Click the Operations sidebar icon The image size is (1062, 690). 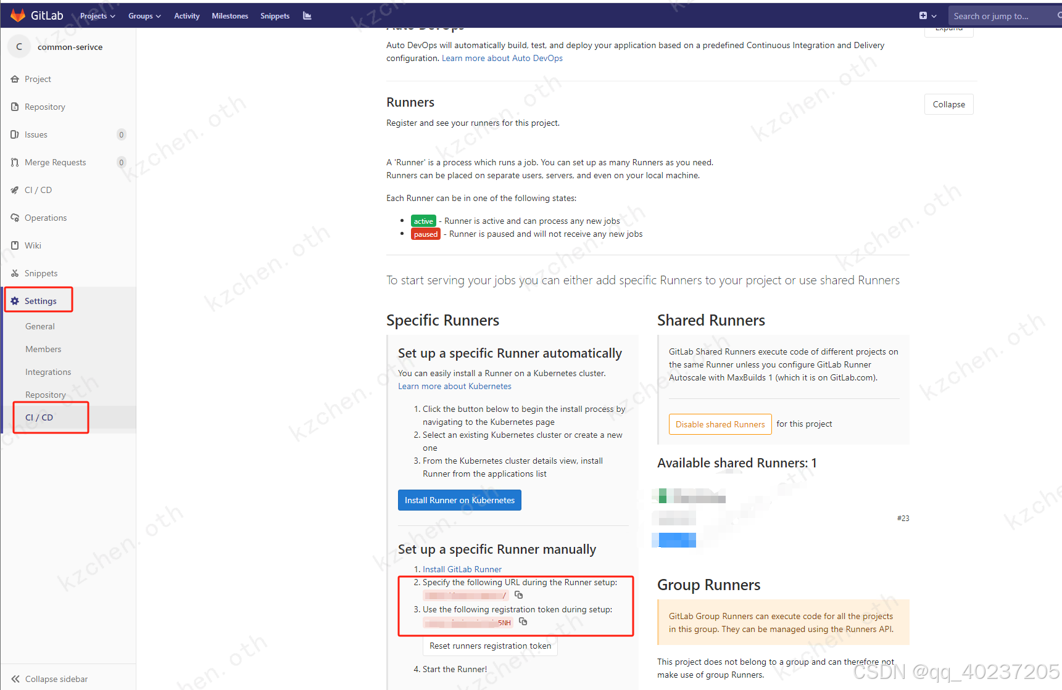tap(15, 218)
